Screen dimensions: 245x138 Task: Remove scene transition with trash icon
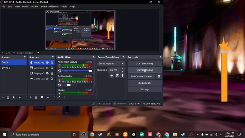tap(117, 76)
